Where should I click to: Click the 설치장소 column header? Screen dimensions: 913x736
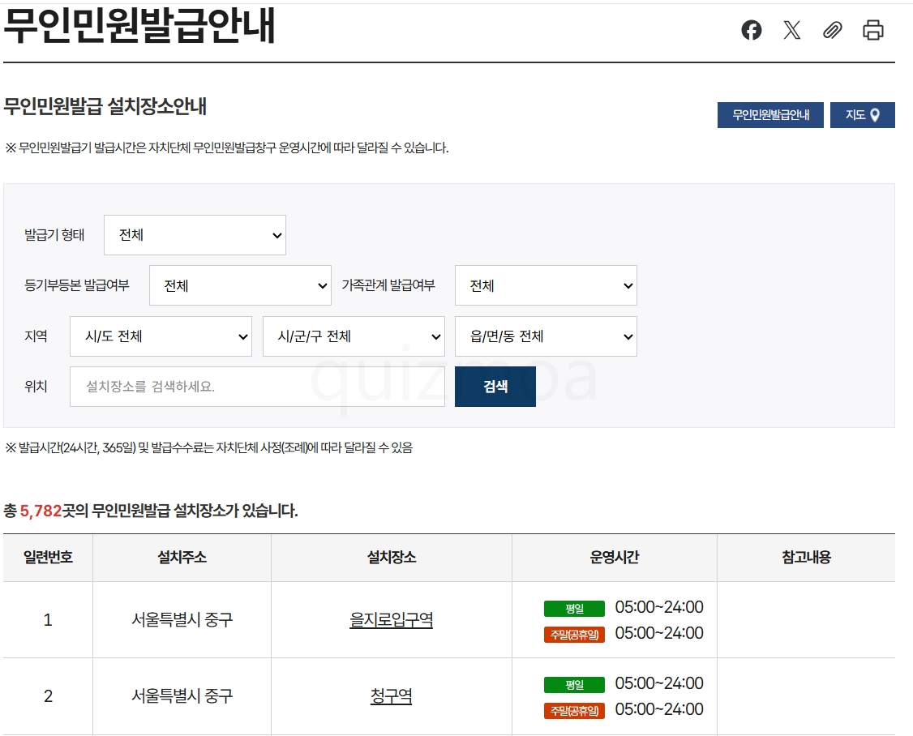[392, 557]
